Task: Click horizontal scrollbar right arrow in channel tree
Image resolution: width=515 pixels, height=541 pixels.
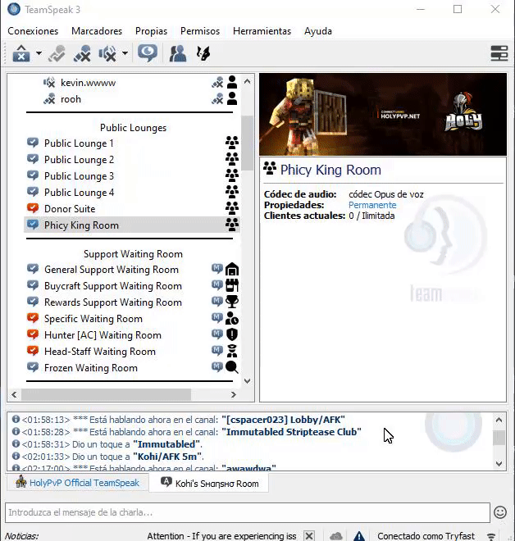Action: coord(234,394)
